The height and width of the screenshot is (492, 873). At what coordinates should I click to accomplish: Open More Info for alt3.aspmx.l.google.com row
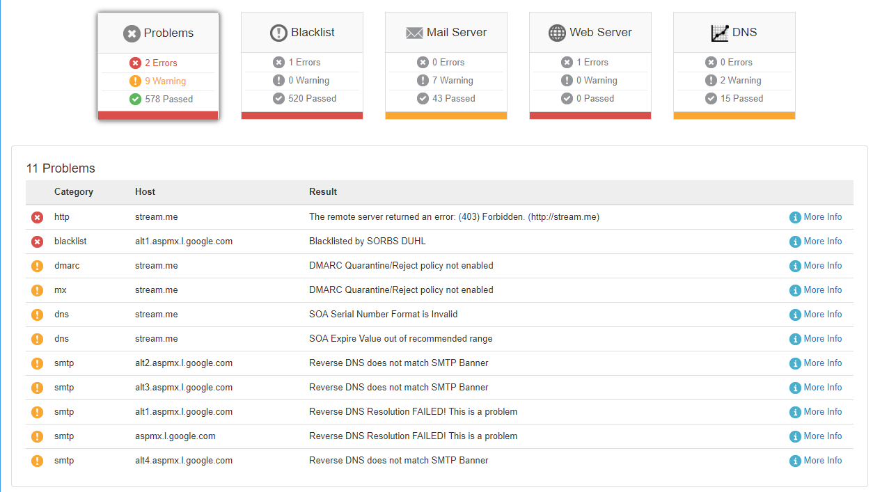click(816, 388)
